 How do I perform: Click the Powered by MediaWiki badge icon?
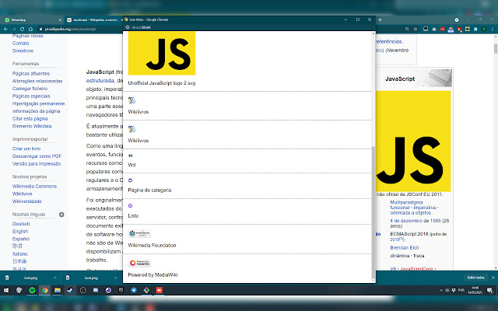(139, 263)
